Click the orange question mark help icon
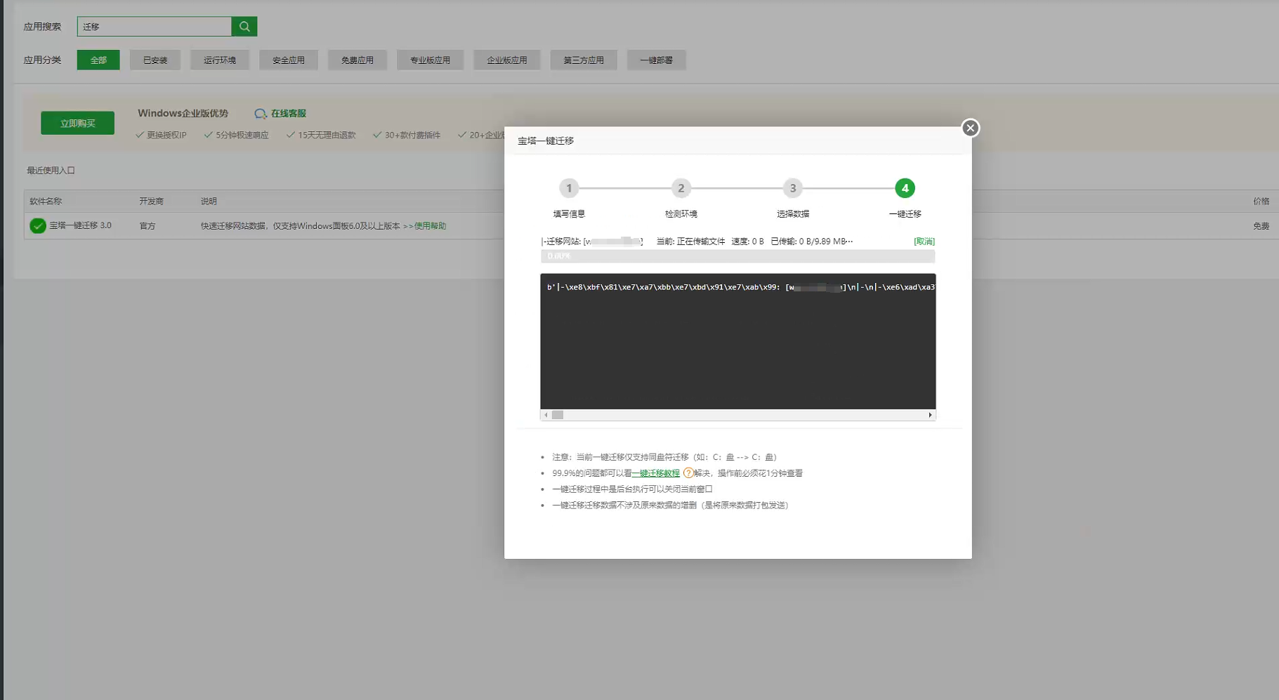1279x700 pixels. (x=688, y=473)
